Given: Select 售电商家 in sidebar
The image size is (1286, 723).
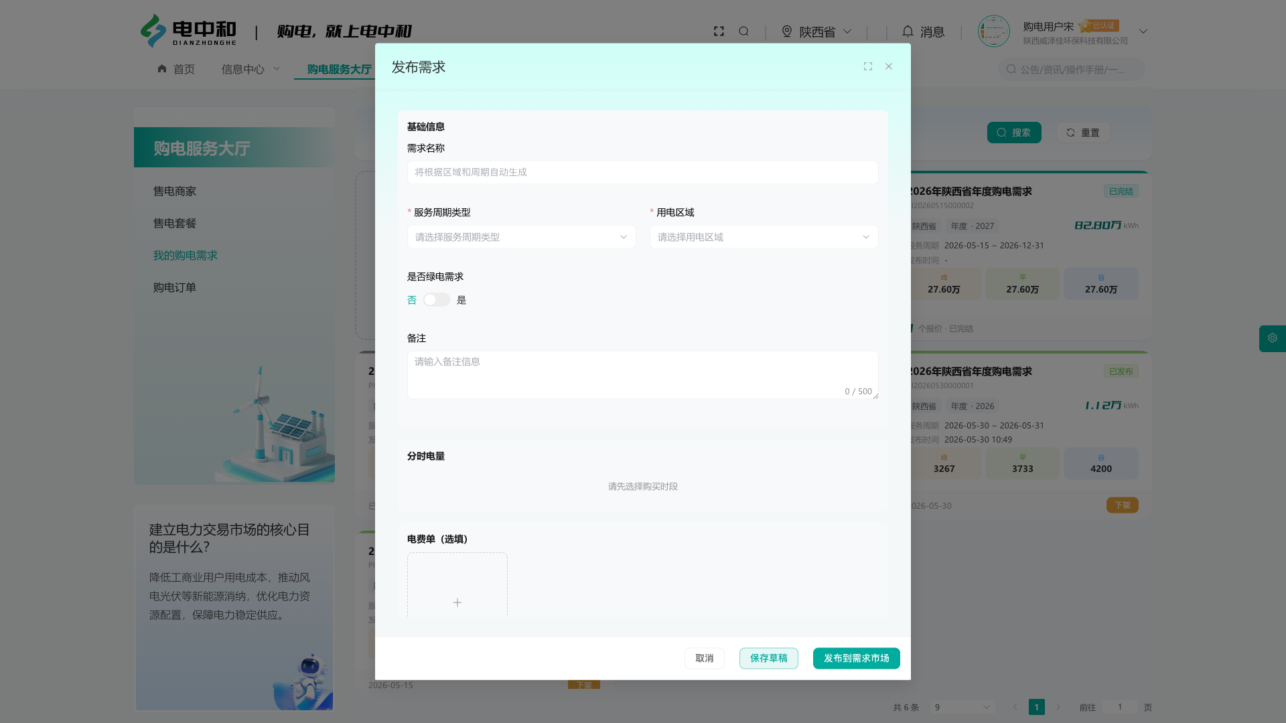Looking at the screenshot, I should click(175, 191).
